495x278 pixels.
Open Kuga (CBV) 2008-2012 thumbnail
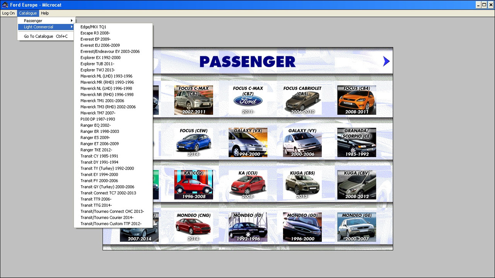click(x=357, y=185)
